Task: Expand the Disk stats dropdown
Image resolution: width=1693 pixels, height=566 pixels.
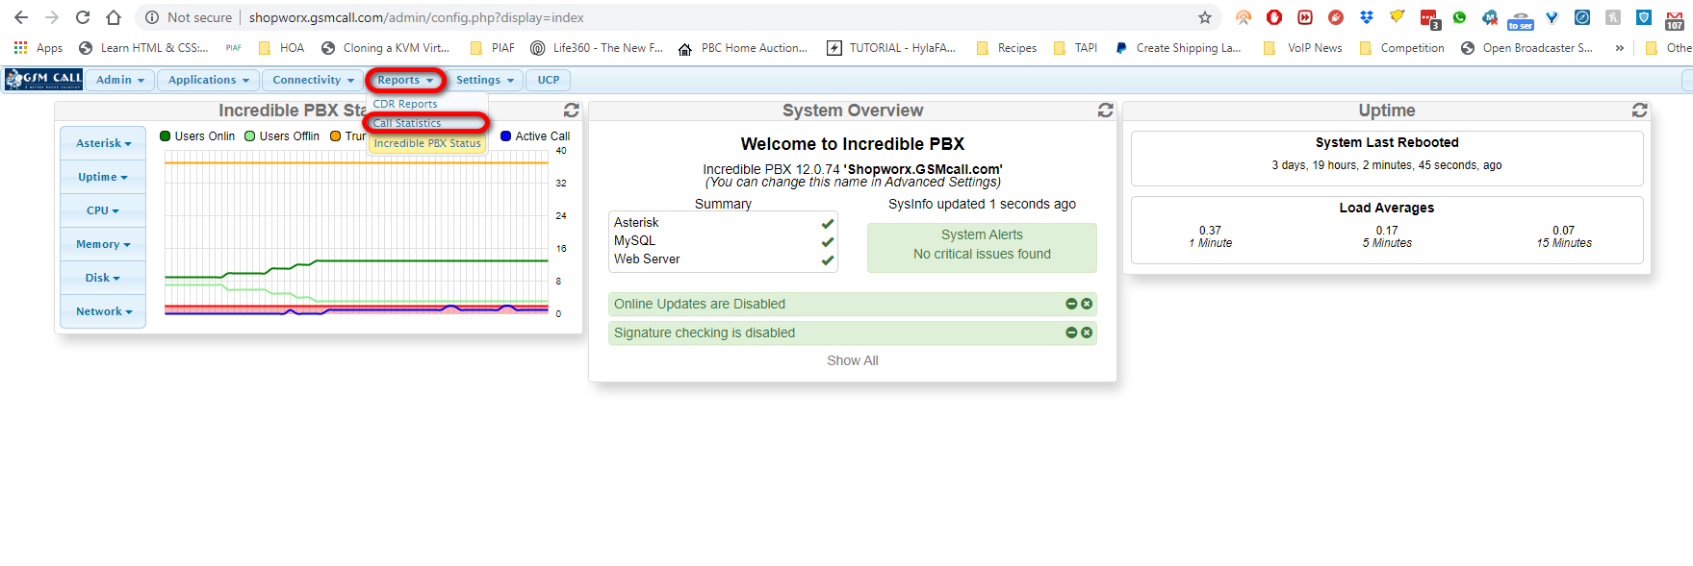Action: (103, 278)
